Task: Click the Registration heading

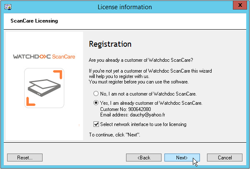Action: pos(110,44)
